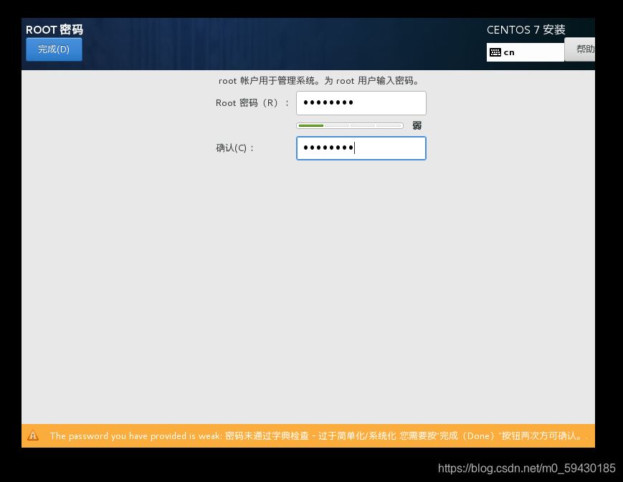
Task: Click the root account description text
Action: pos(318,81)
